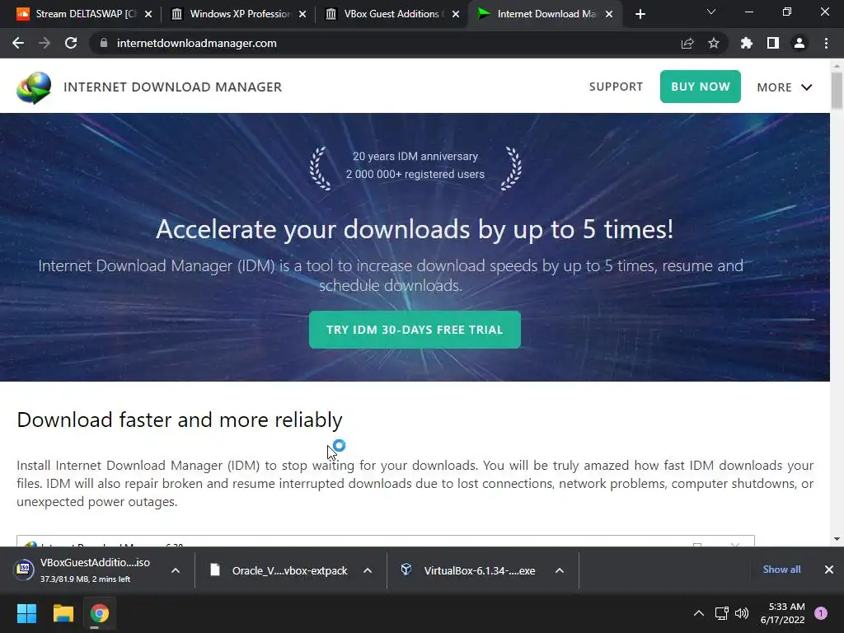Click the Chrome taskbar icon
Screen dimensions: 844x633
[x=99, y=613]
